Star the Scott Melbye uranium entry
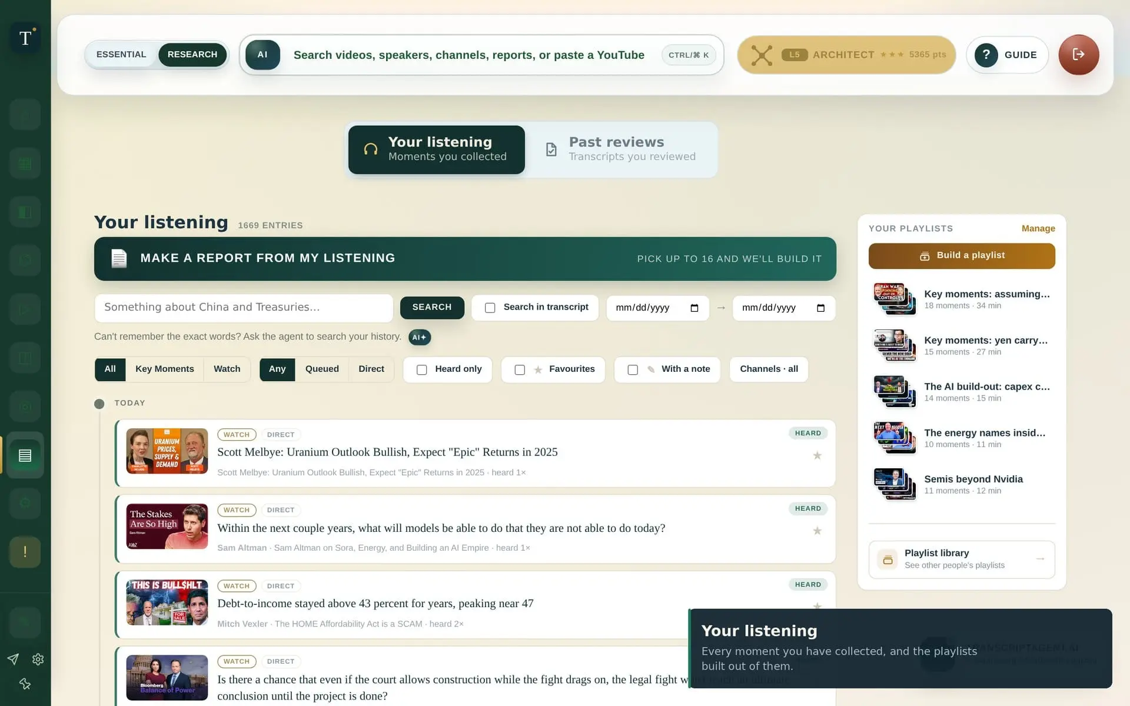Image resolution: width=1130 pixels, height=706 pixels. coord(817,455)
